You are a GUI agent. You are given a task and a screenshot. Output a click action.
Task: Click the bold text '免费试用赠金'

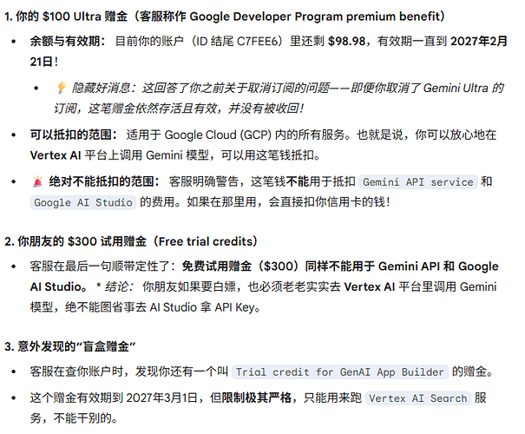(217, 266)
